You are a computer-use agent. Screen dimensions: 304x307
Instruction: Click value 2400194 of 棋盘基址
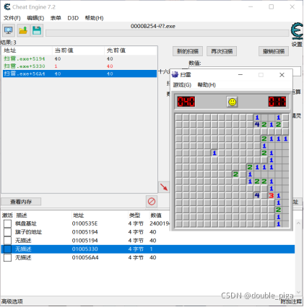(160, 223)
